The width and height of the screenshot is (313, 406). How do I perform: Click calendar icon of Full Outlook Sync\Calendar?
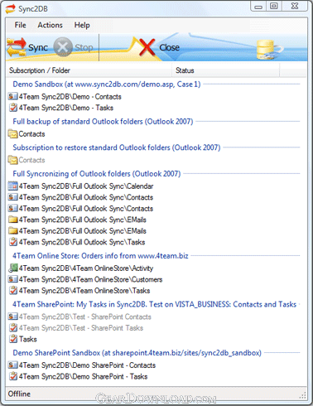click(x=12, y=186)
